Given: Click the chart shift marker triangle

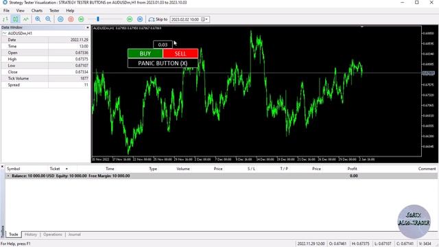Looking at the screenshot, I should [361, 27].
